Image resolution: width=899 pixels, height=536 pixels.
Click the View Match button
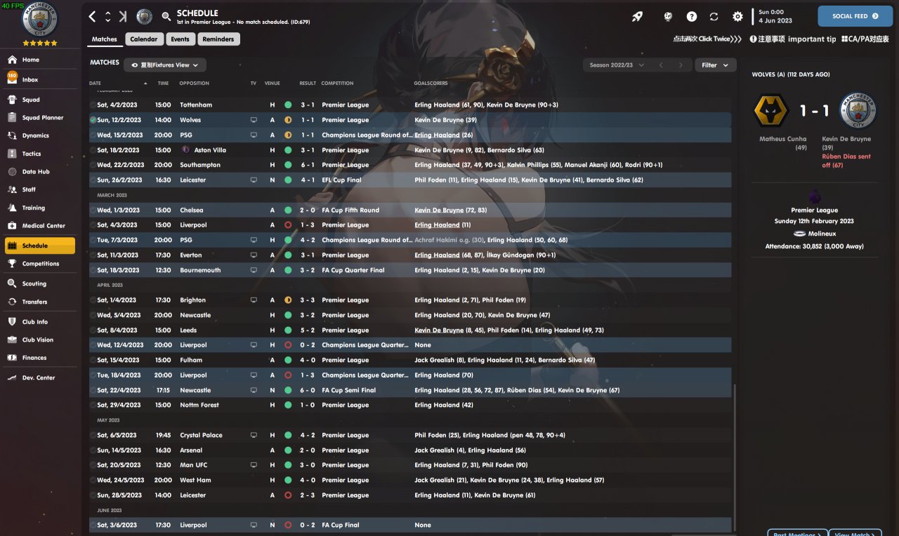coord(855,532)
